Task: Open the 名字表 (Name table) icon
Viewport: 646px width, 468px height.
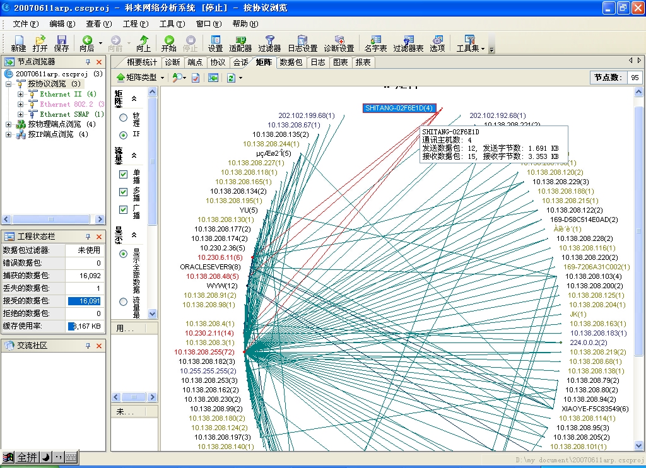Action: (x=376, y=43)
